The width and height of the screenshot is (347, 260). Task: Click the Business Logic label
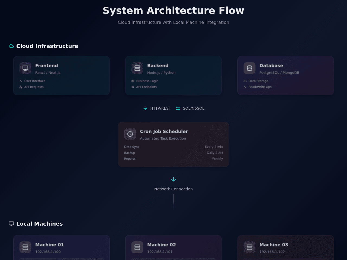coord(147,81)
